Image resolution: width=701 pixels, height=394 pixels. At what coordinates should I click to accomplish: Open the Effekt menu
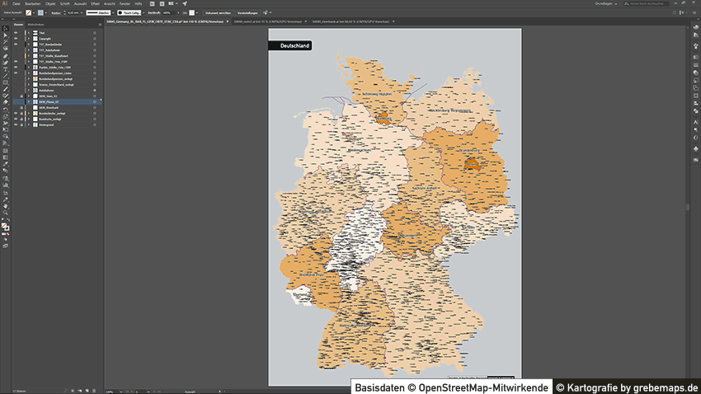tap(96, 4)
